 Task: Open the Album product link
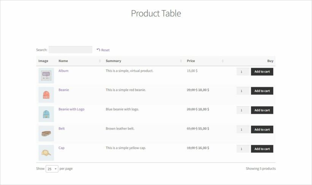click(x=64, y=71)
